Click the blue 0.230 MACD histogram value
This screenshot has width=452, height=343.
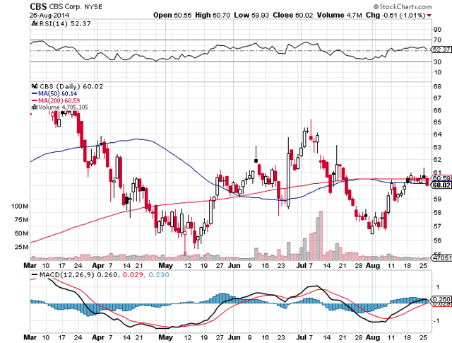(x=158, y=274)
